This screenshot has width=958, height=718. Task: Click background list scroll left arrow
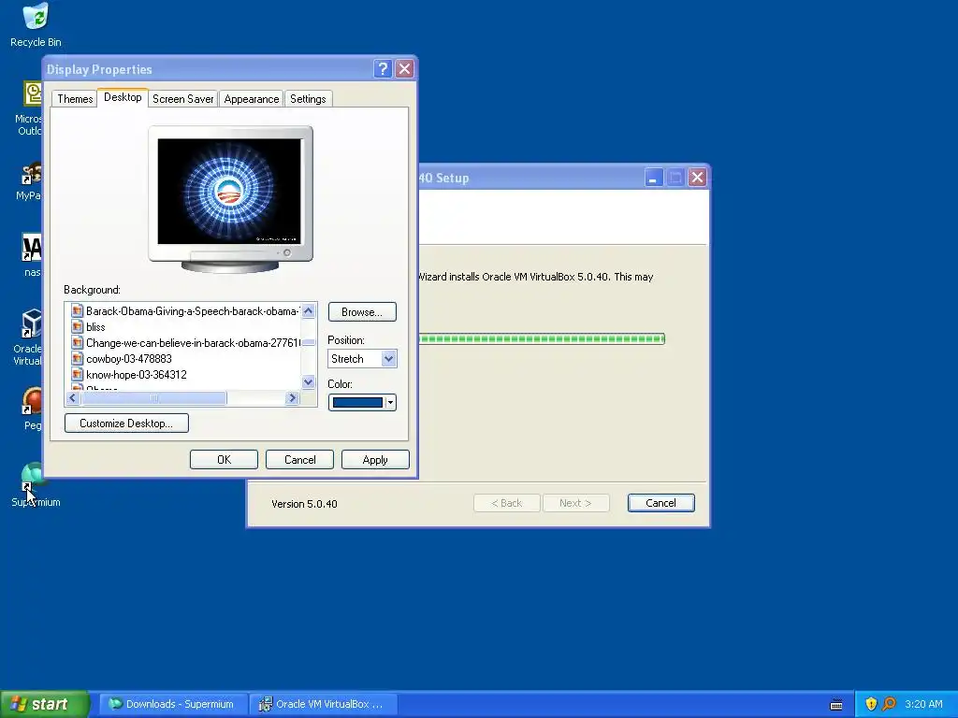(x=73, y=398)
